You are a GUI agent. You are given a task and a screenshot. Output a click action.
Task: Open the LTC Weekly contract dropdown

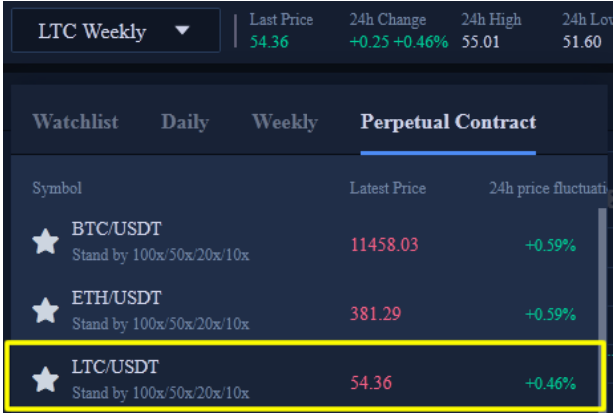(x=116, y=30)
